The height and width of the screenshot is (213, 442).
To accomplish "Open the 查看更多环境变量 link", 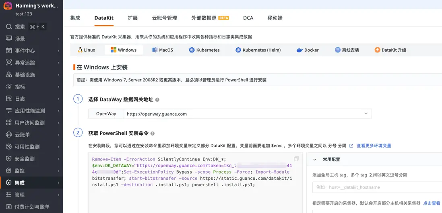I will [x=374, y=146].
